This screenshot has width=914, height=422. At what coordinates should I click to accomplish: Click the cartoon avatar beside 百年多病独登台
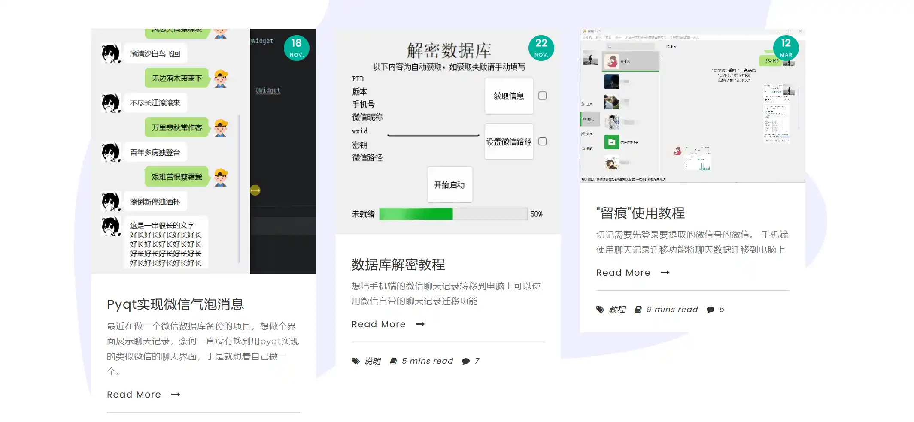[111, 153]
